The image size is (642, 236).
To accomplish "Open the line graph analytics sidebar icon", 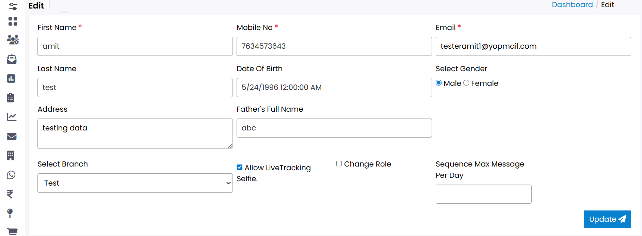I will 12,117.
